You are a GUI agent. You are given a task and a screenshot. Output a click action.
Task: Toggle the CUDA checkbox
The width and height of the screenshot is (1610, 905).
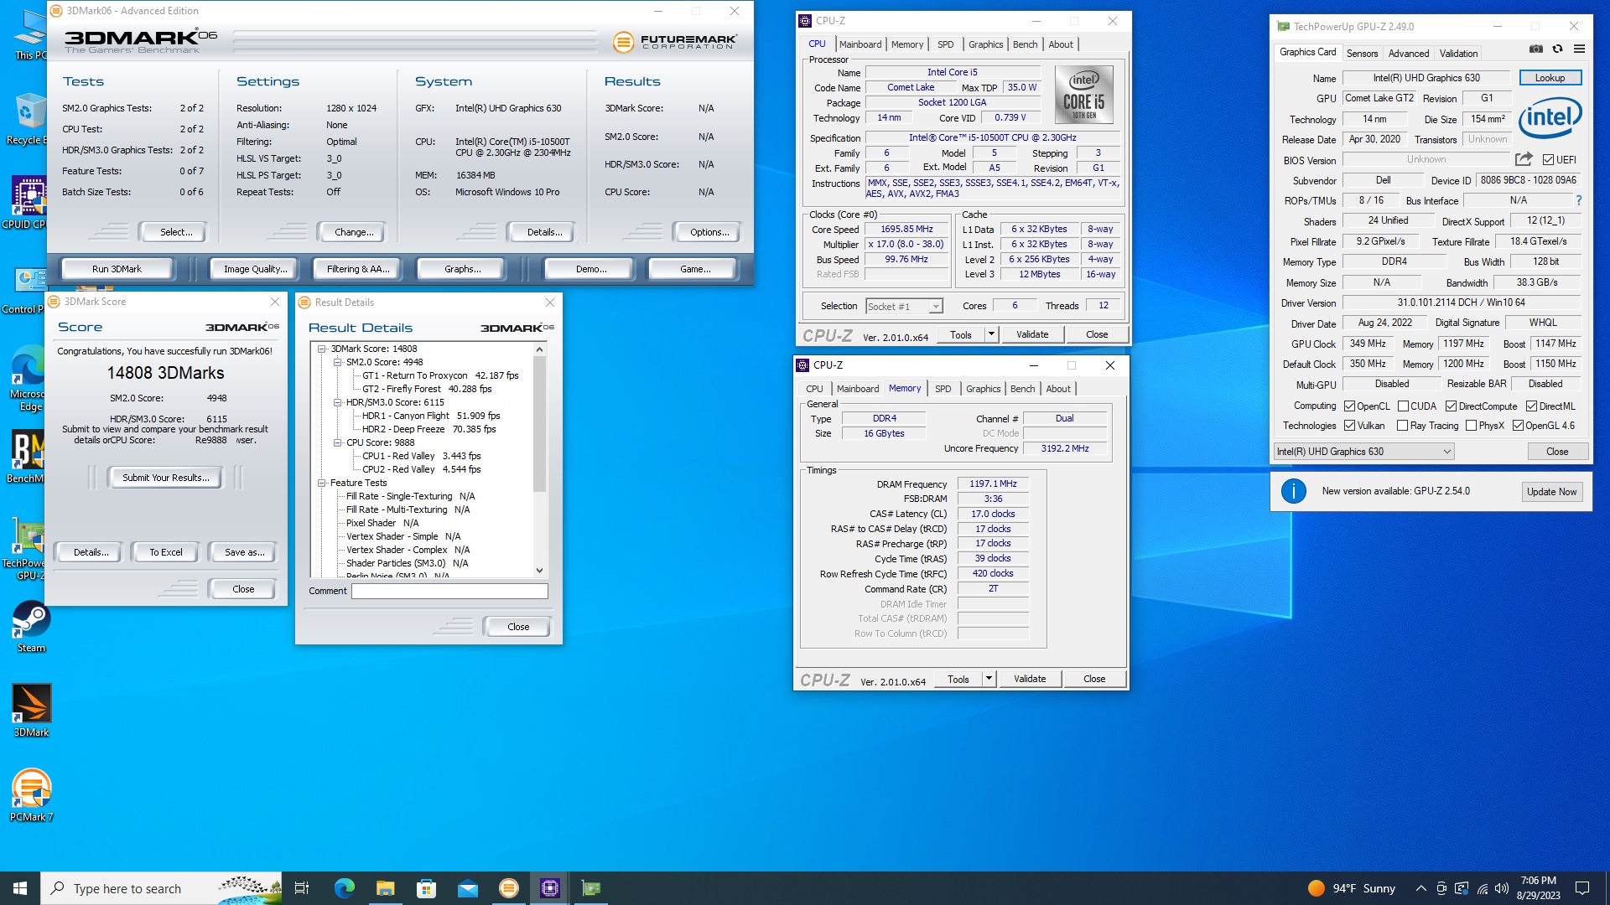pyautogui.click(x=1403, y=406)
